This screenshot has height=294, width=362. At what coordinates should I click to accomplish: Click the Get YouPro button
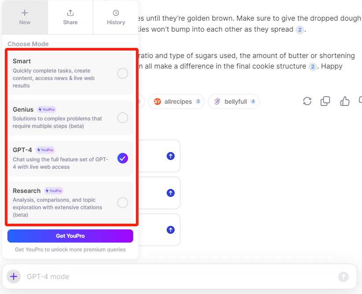pyautogui.click(x=70, y=236)
